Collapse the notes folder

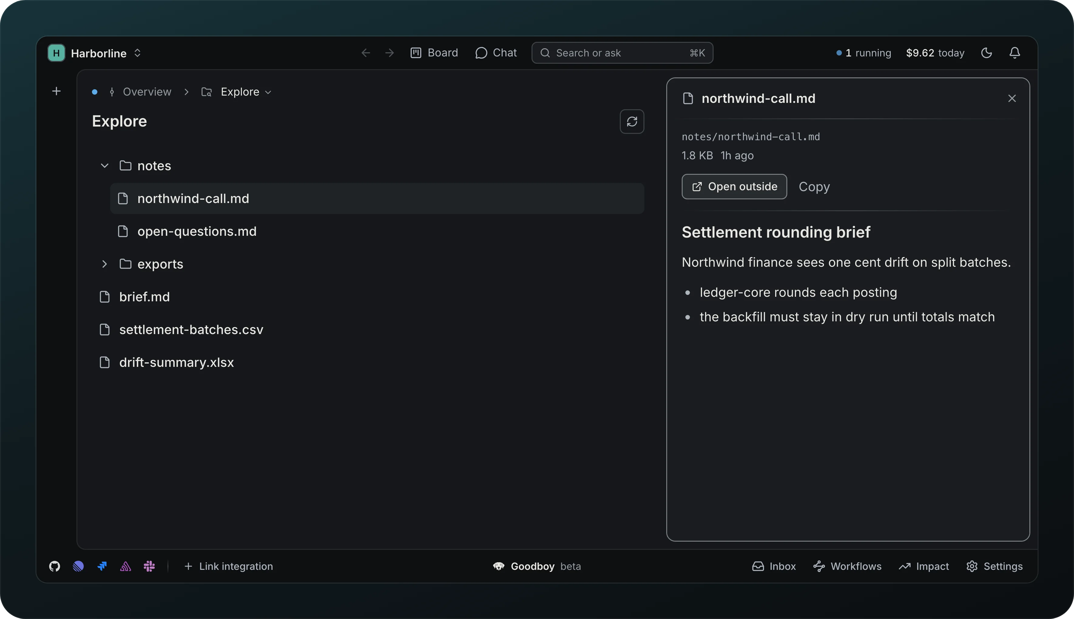105,165
